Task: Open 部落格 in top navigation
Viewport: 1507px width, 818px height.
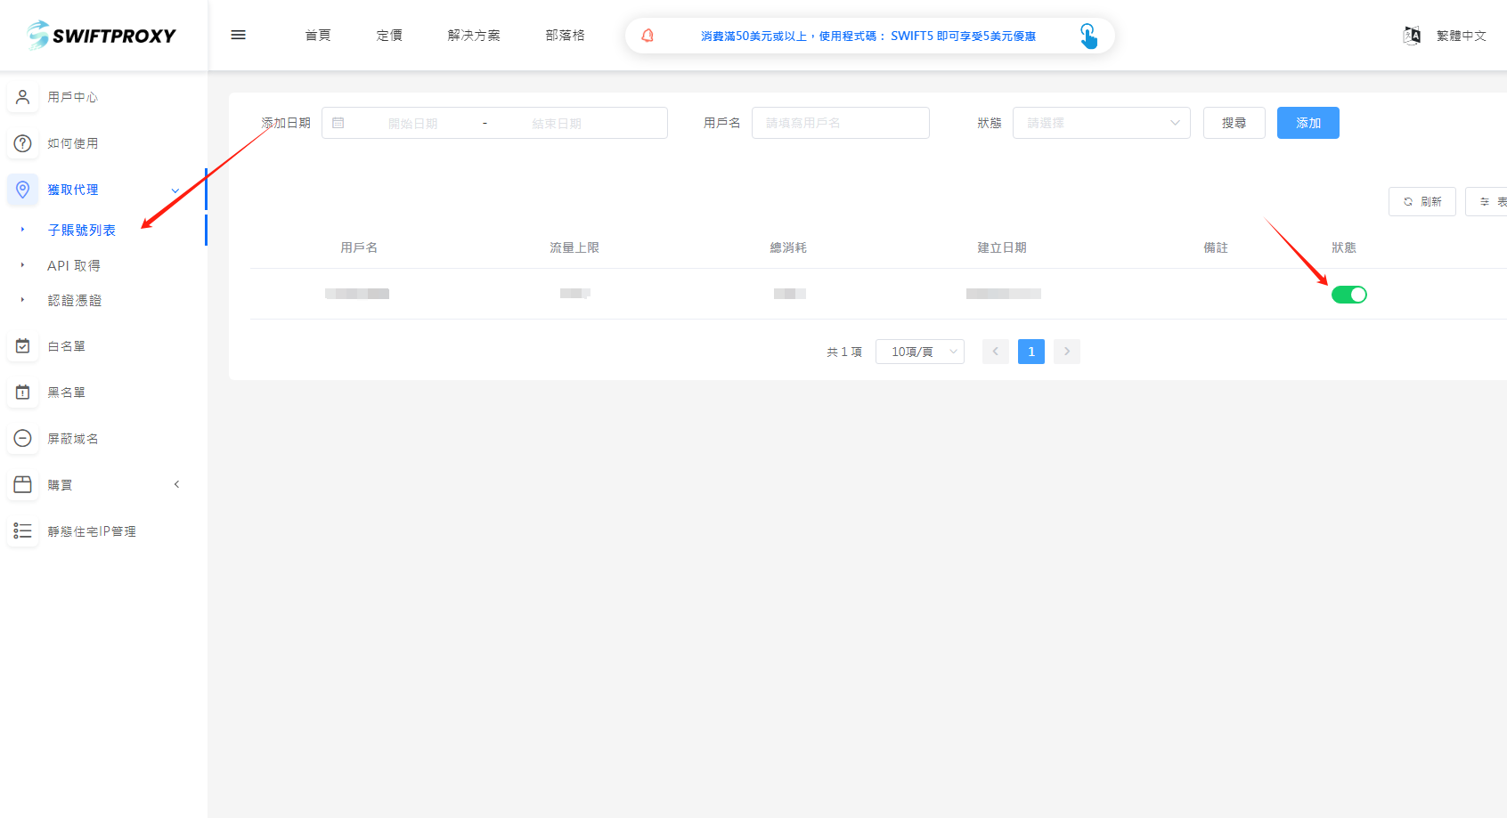Action: point(565,36)
